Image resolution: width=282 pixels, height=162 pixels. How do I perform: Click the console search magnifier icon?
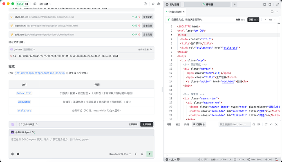[254, 124]
